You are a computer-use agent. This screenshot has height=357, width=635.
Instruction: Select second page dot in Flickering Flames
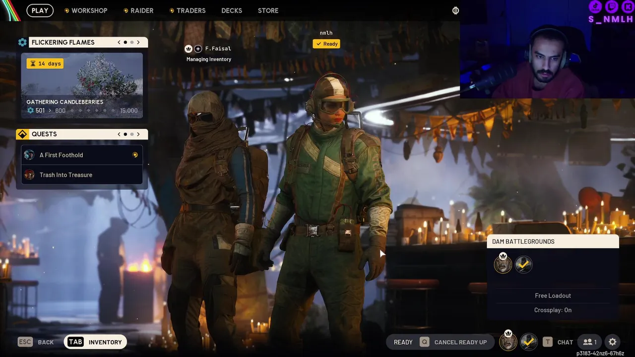coord(131,42)
